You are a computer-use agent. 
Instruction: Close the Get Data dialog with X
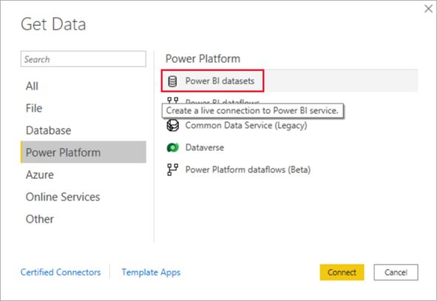tap(428, 9)
